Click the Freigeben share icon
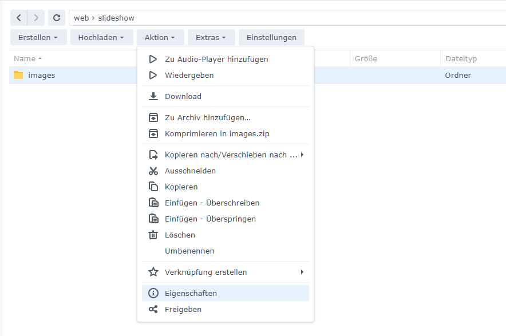The width and height of the screenshot is (506, 336). (153, 309)
